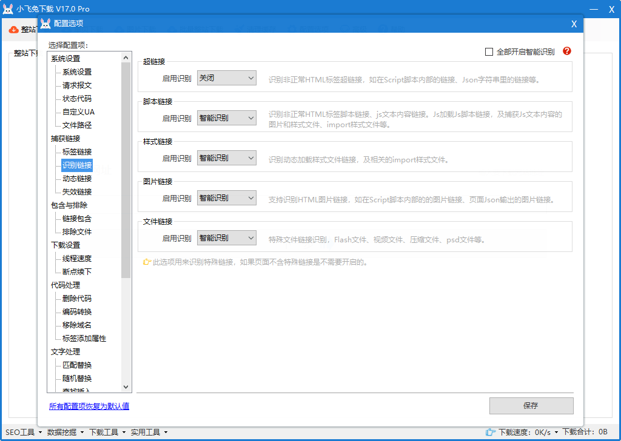Open the 数据挖掘 menu
The image size is (621, 441).
point(65,432)
